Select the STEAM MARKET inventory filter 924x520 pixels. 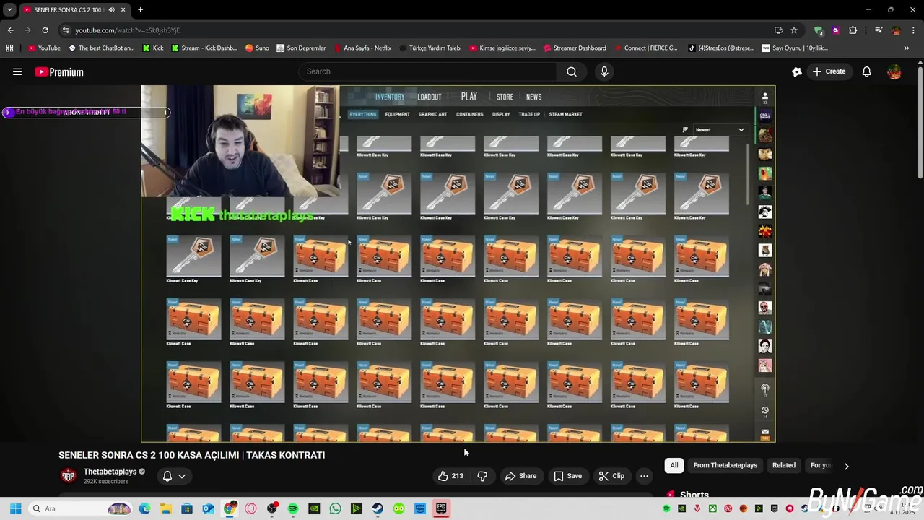(x=565, y=114)
